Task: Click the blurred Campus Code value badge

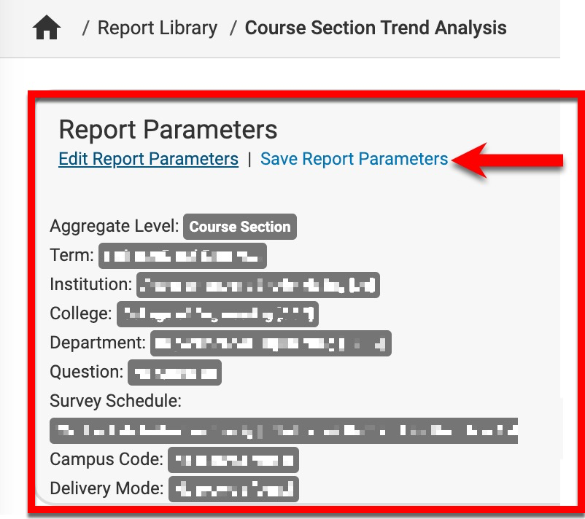Action: tap(233, 460)
